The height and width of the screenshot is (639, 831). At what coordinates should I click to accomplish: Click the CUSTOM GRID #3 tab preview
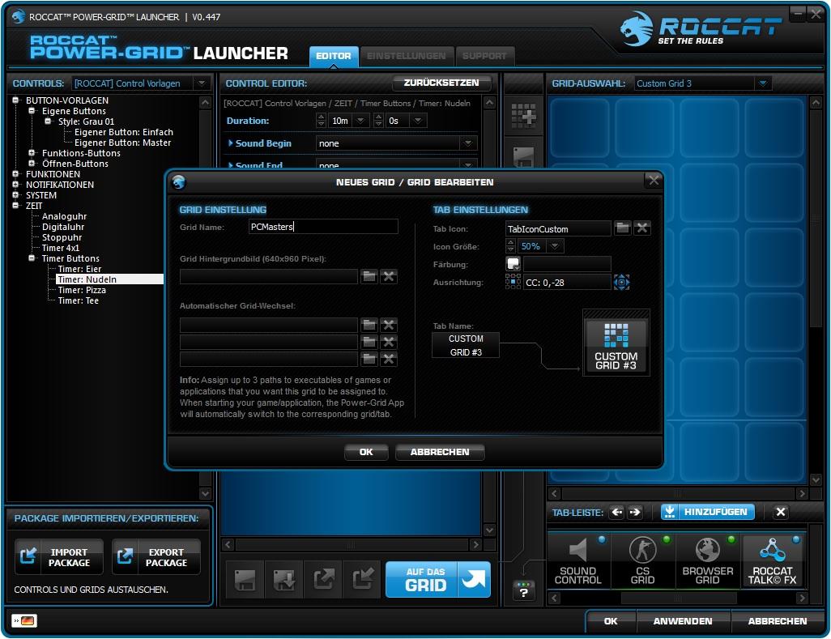tap(616, 344)
